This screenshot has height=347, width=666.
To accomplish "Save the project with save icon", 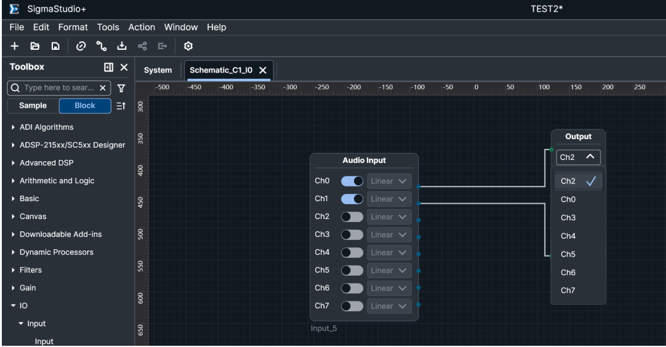I will (55, 46).
